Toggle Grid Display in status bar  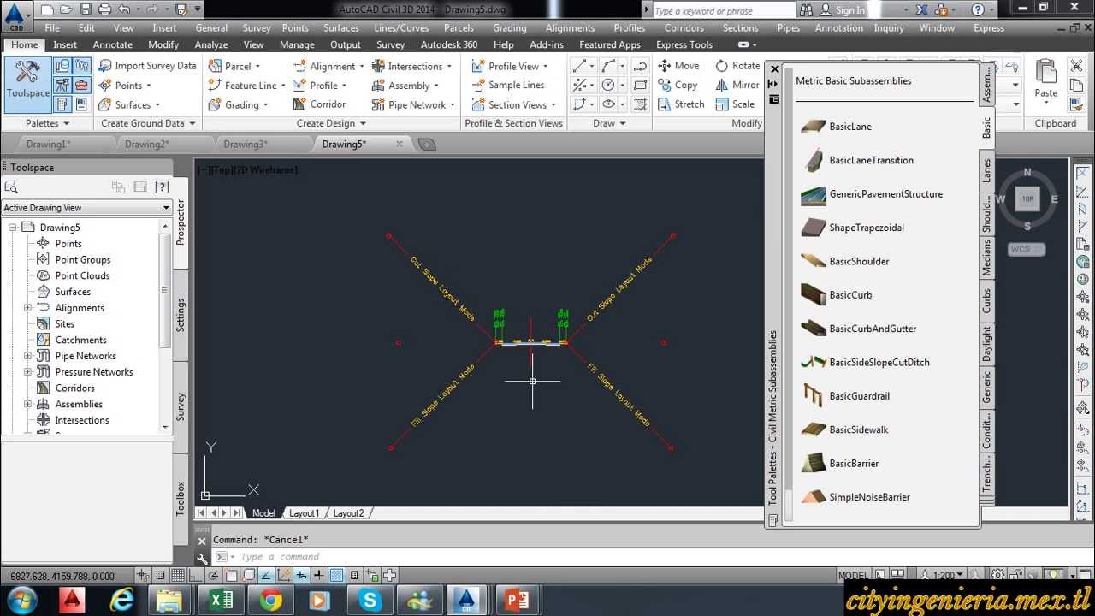point(179,576)
